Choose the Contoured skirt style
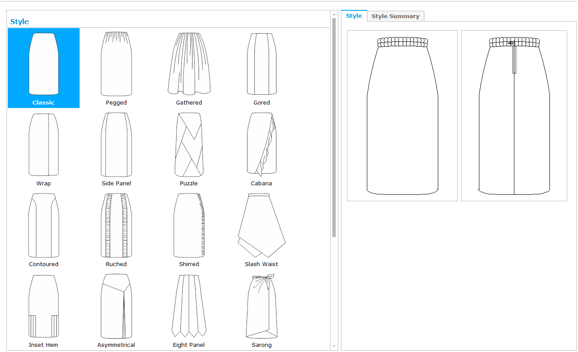The image size is (578, 352). [x=44, y=229]
